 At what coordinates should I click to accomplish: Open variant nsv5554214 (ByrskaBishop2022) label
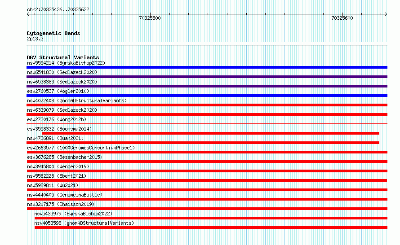pyautogui.click(x=66, y=63)
